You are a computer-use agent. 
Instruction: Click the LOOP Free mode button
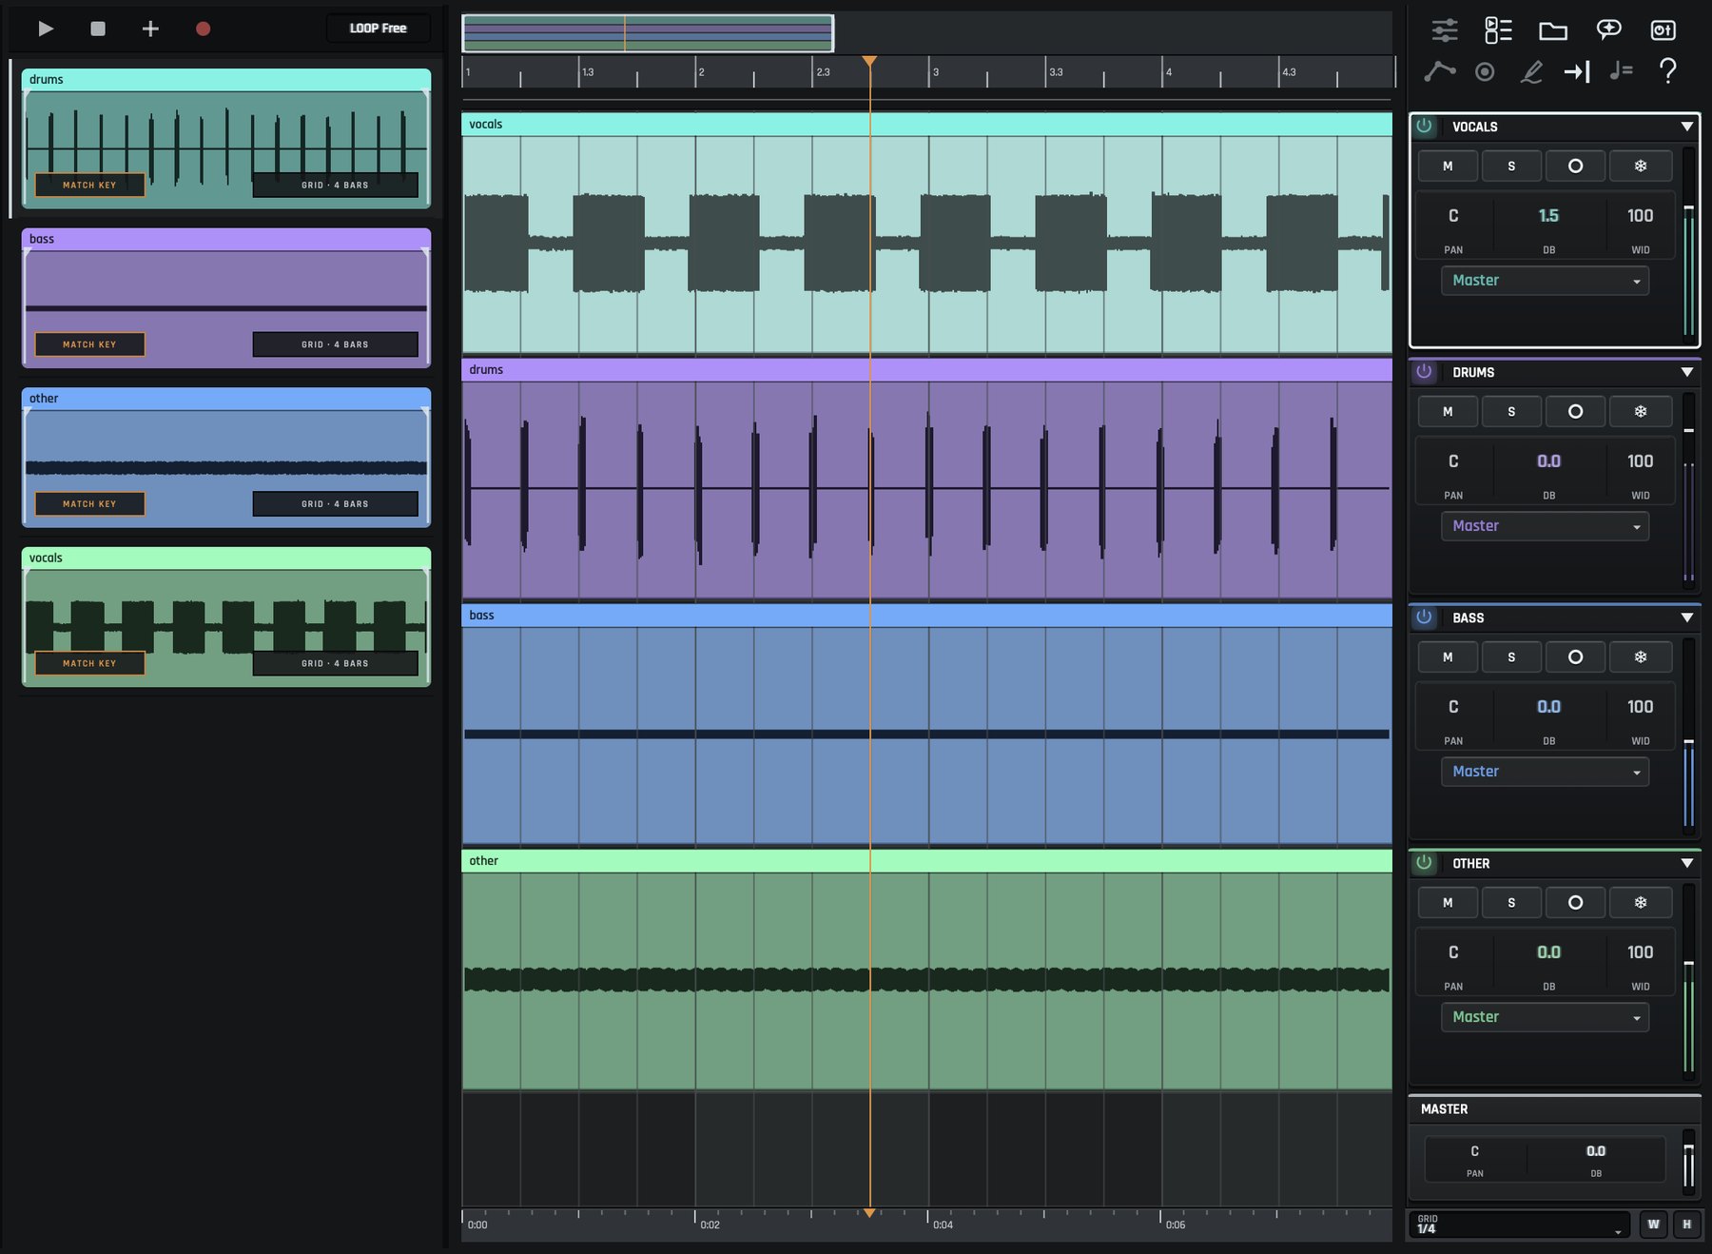[378, 29]
